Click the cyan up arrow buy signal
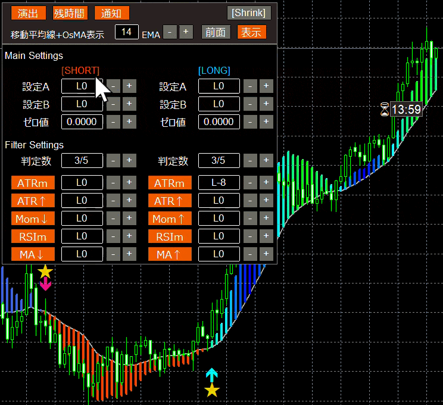Image resolution: width=443 pixels, height=405 pixels. [x=211, y=375]
